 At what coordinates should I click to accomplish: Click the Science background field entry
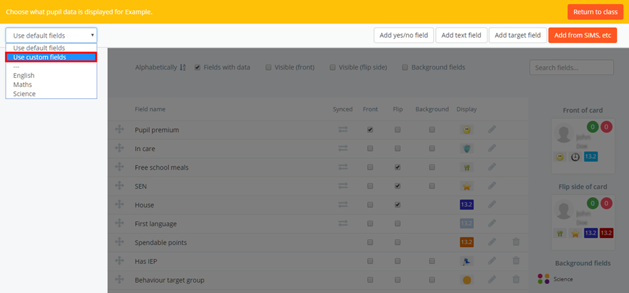coord(556,279)
